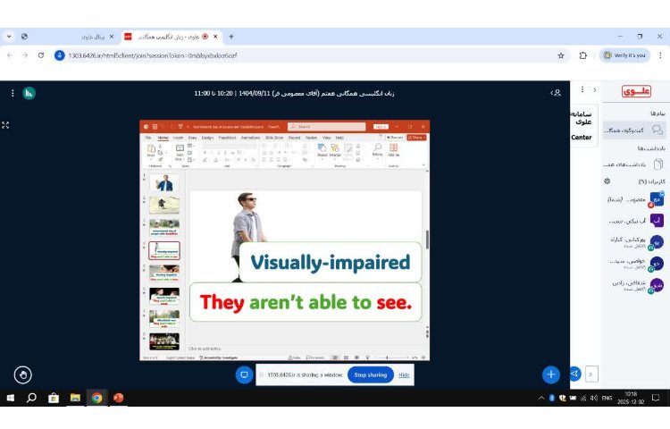Click the screen share icon button
The height and width of the screenshot is (429, 670).
click(x=243, y=374)
